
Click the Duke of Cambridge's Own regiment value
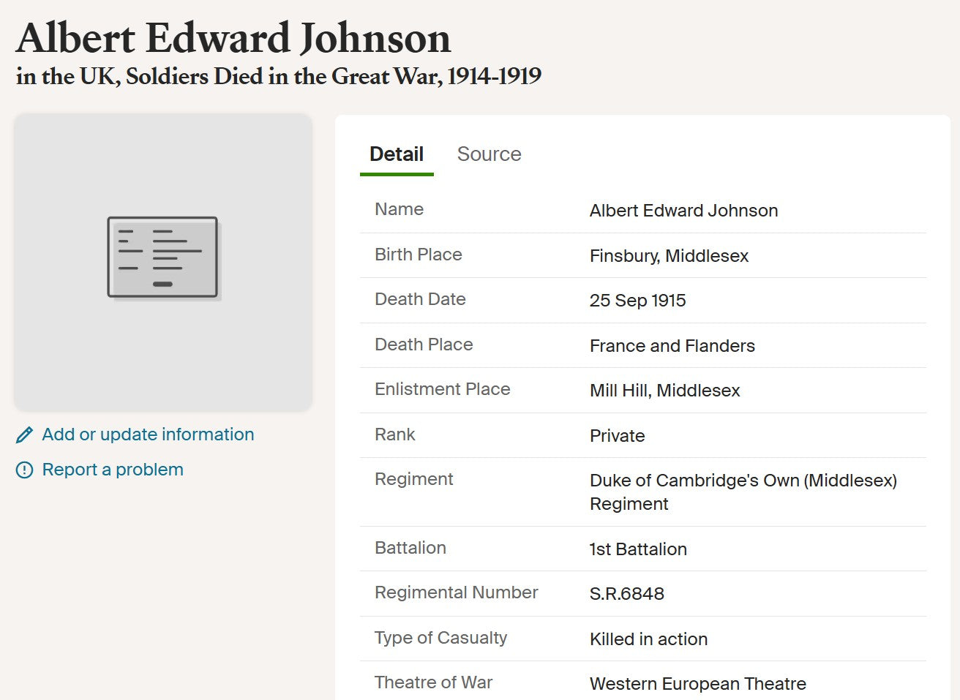(743, 492)
